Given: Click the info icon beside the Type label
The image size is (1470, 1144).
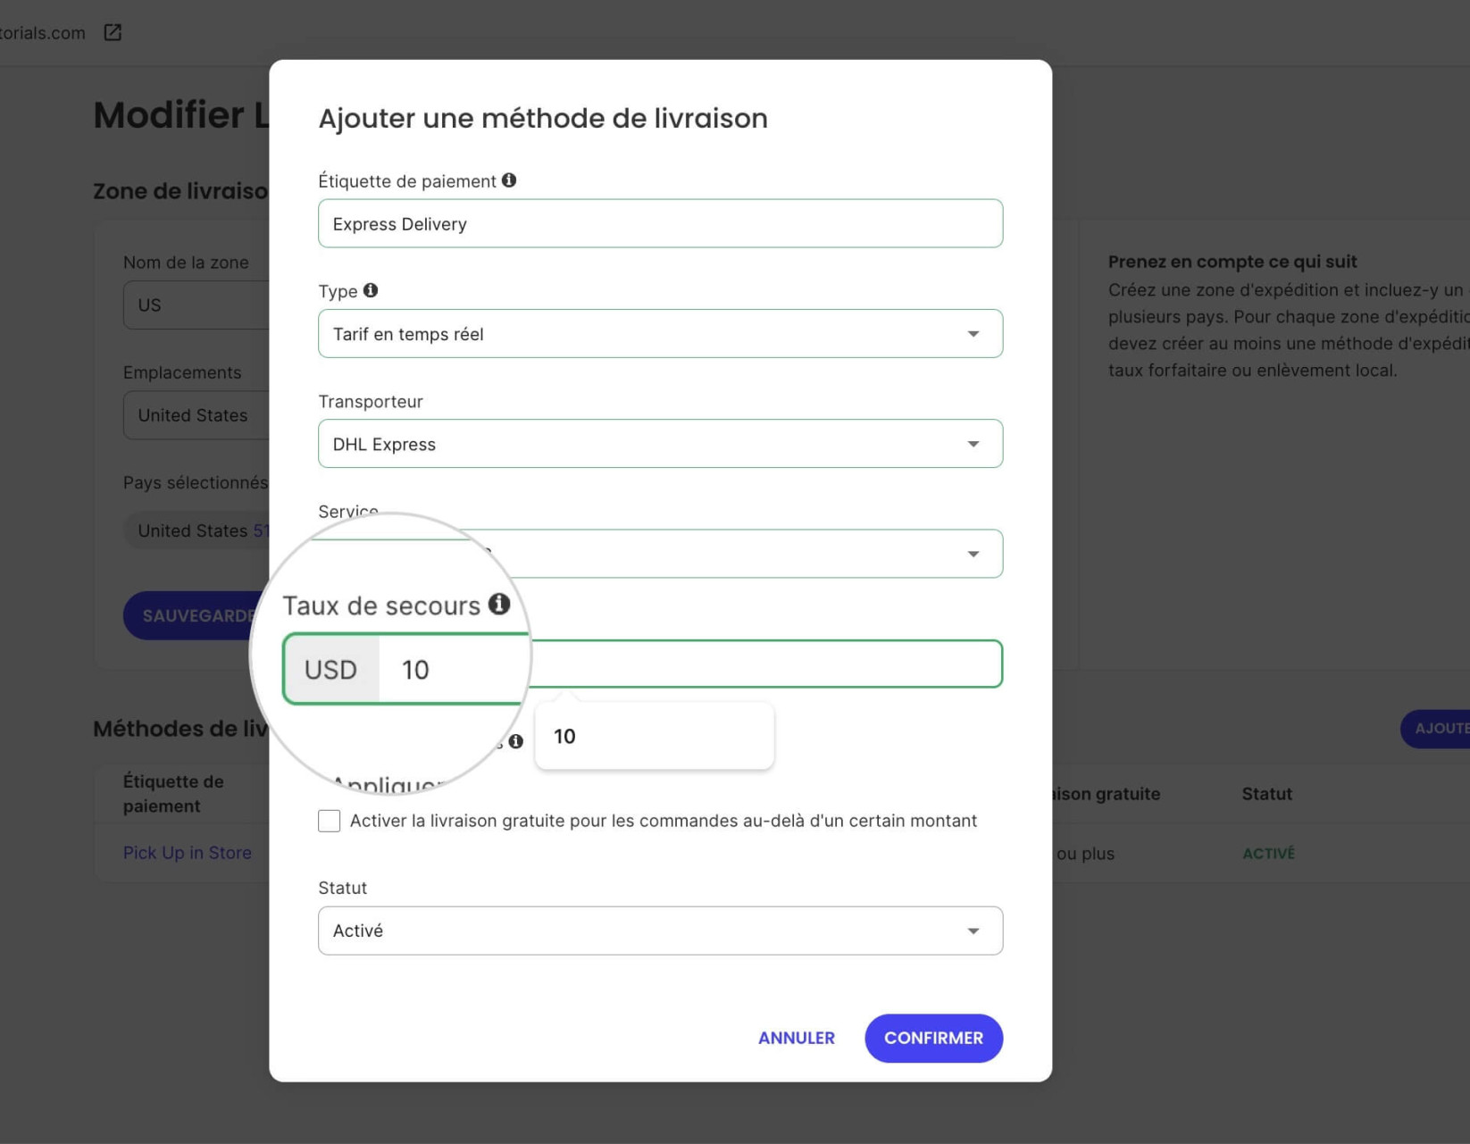Looking at the screenshot, I should (371, 290).
